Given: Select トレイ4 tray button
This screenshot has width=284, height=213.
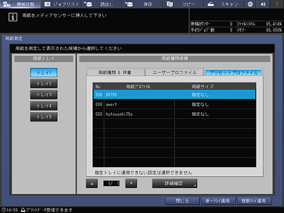Looking at the screenshot, I should tap(44, 106).
